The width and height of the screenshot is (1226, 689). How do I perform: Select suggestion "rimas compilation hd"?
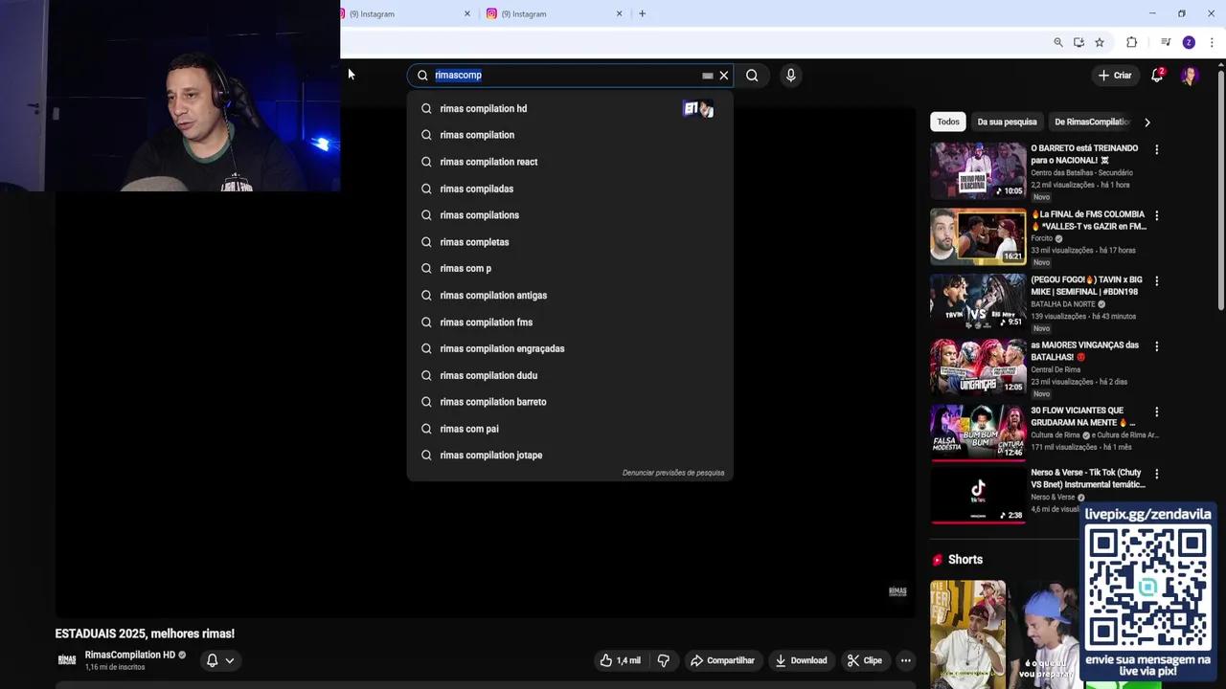tap(570, 108)
